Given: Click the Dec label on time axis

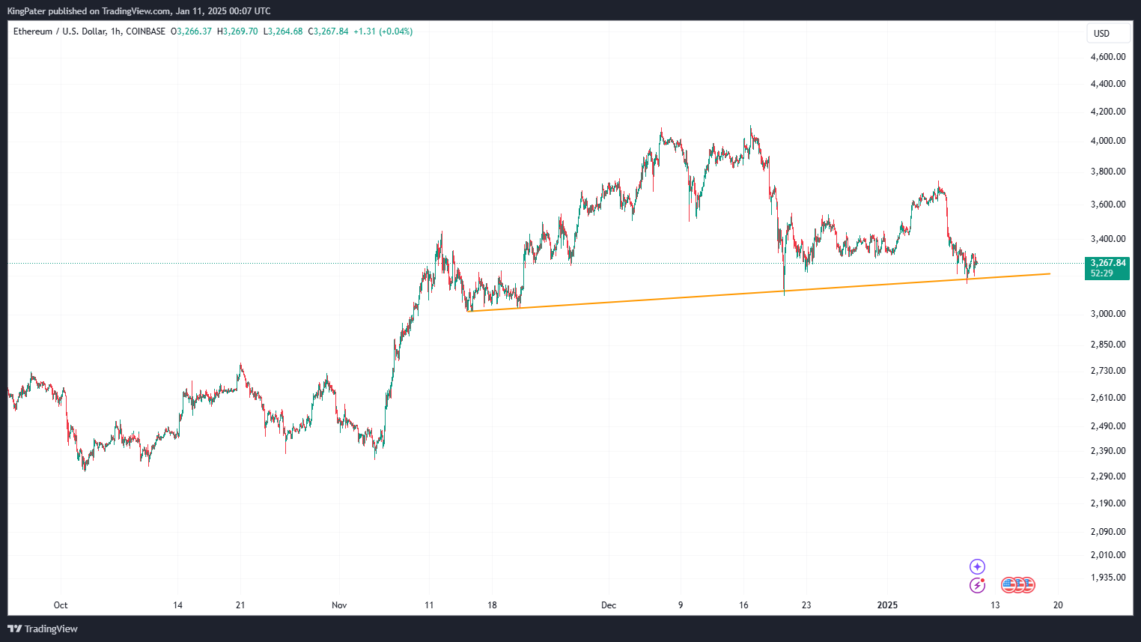Looking at the screenshot, I should [609, 605].
